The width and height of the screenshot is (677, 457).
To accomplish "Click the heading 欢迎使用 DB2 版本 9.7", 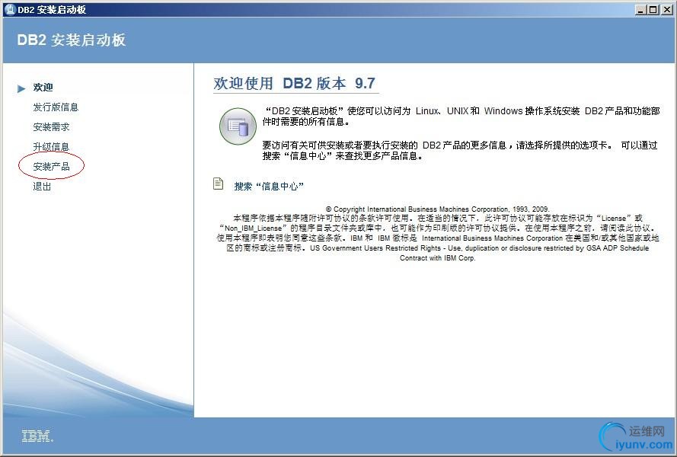I will pyautogui.click(x=295, y=83).
